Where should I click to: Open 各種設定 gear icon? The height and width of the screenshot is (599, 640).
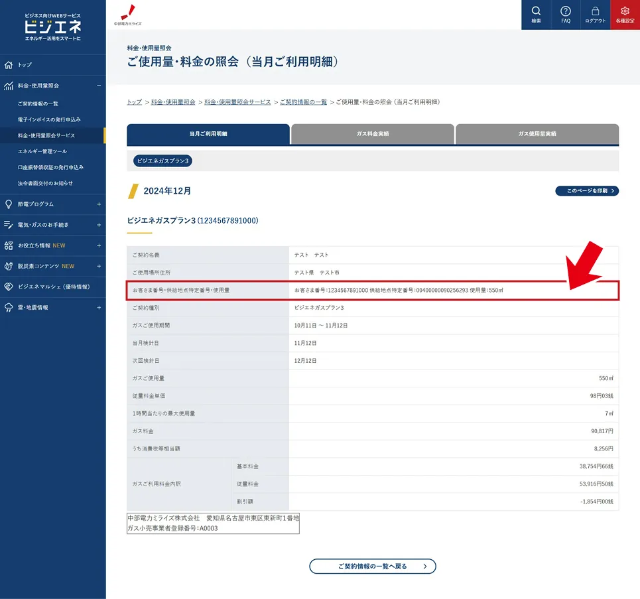(625, 15)
